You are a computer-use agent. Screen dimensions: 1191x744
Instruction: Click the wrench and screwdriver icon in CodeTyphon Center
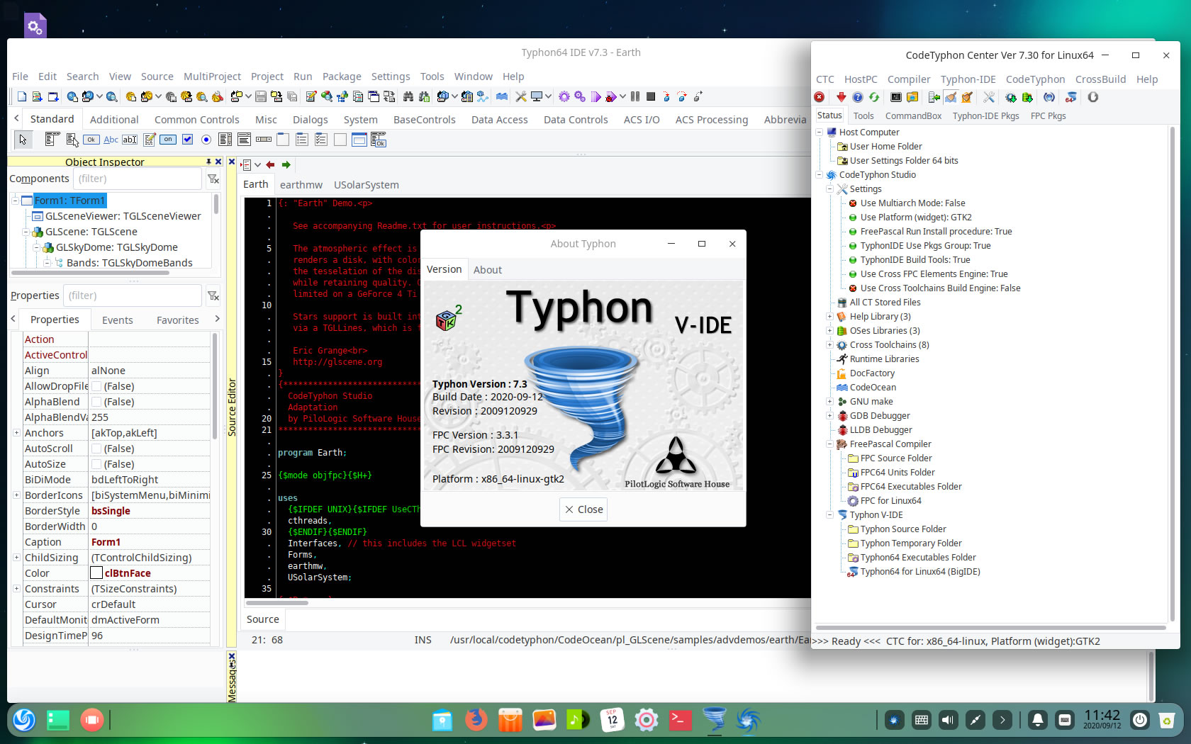point(989,97)
